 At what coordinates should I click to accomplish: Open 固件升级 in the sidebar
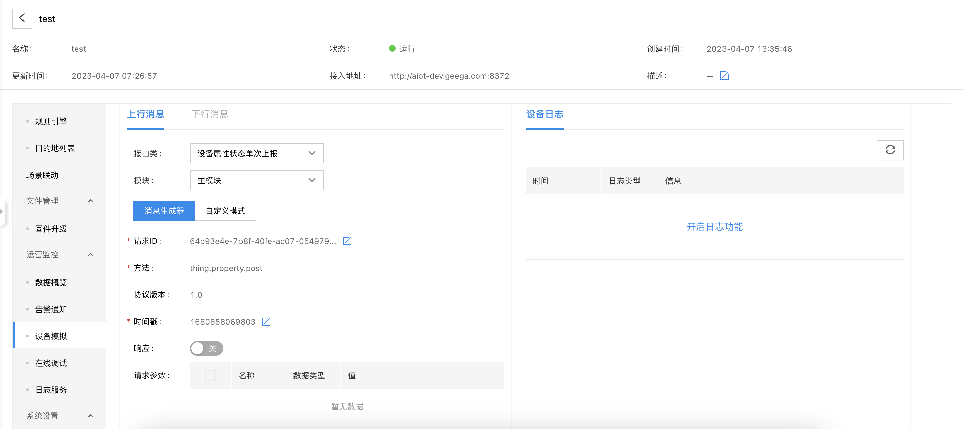tap(59, 229)
